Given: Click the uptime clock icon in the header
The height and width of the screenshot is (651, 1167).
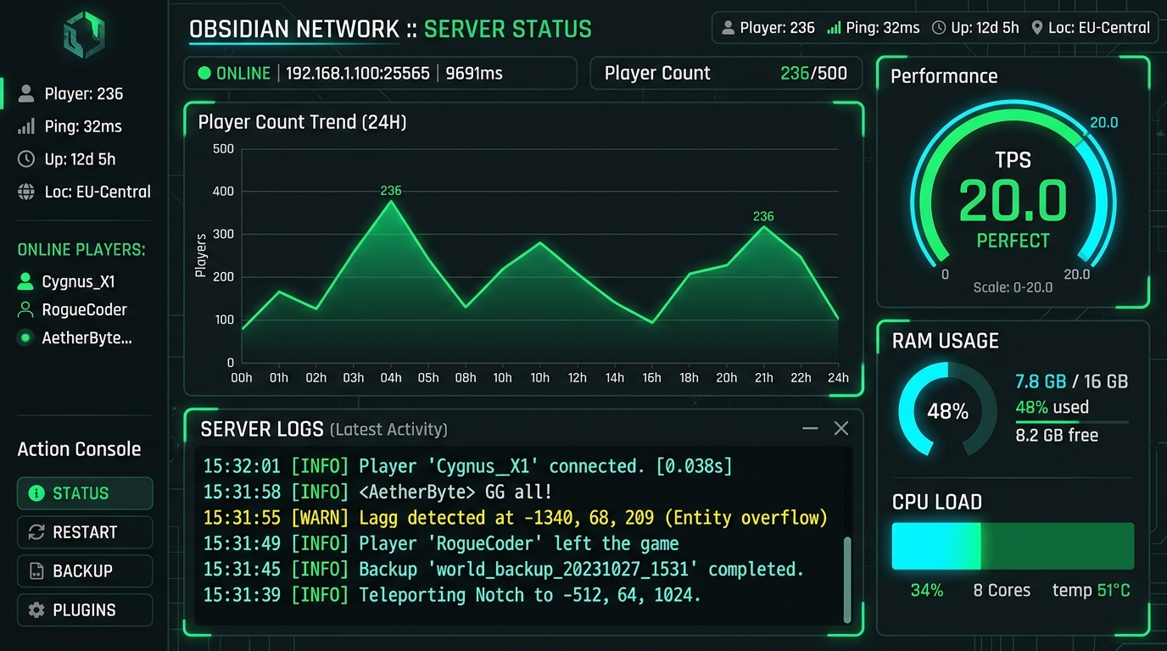Looking at the screenshot, I should click(x=939, y=28).
